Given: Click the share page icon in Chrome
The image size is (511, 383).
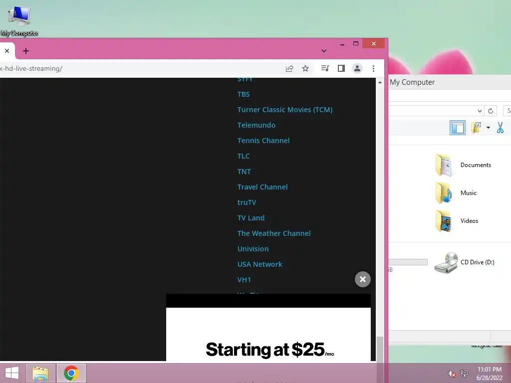Looking at the screenshot, I should pyautogui.click(x=289, y=68).
